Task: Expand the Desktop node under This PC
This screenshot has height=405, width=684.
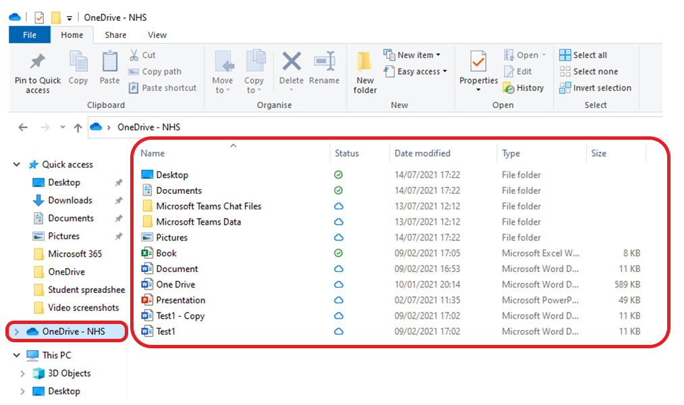Action: [23, 391]
